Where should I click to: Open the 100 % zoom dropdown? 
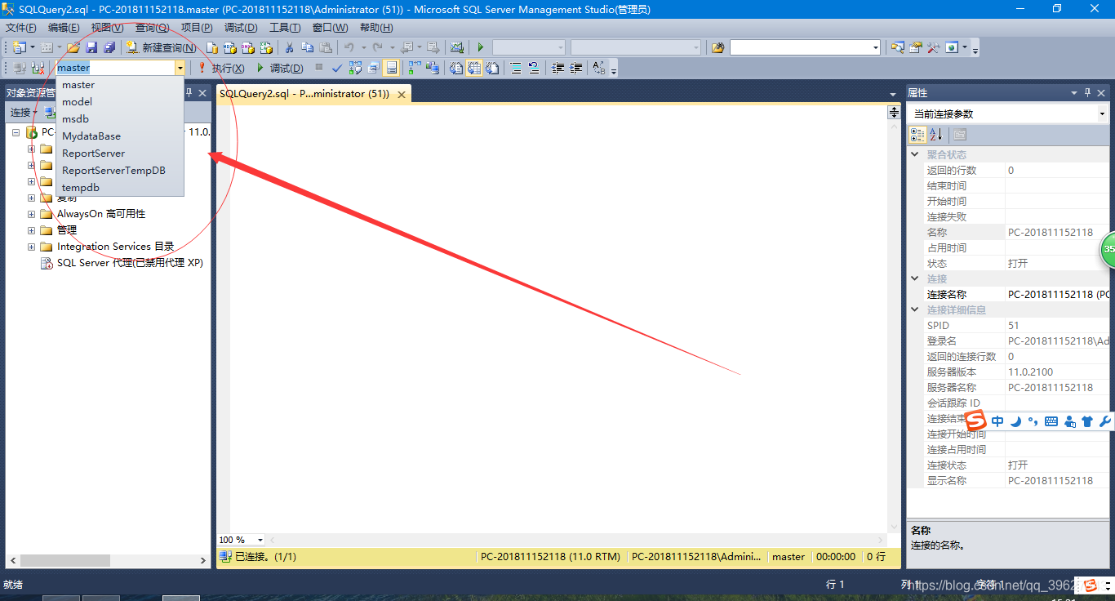point(260,540)
